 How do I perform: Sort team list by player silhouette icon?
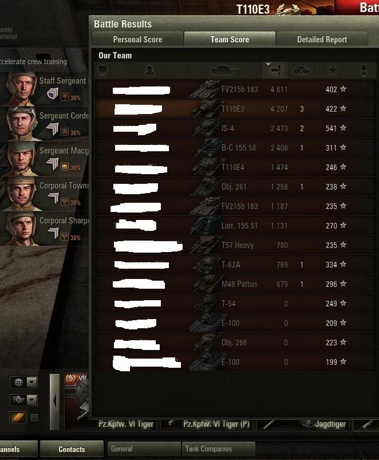point(149,70)
